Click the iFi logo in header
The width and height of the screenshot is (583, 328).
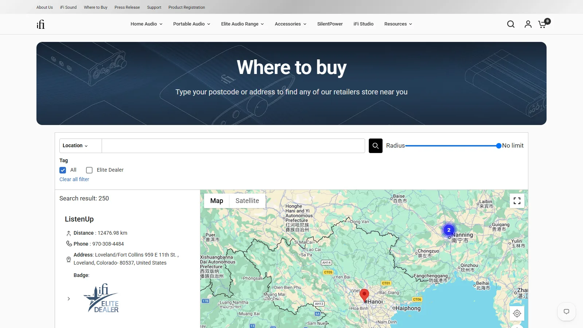coord(40,24)
